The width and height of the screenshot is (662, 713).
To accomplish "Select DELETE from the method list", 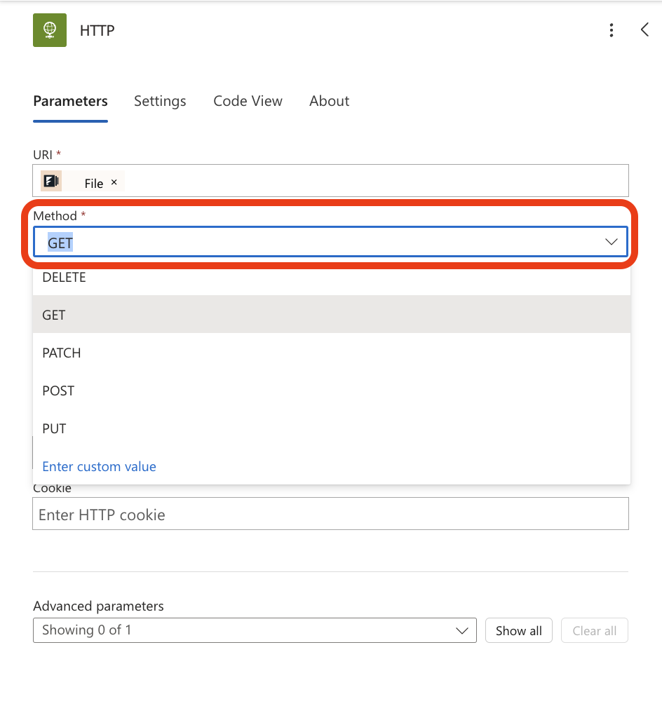I will pos(64,278).
